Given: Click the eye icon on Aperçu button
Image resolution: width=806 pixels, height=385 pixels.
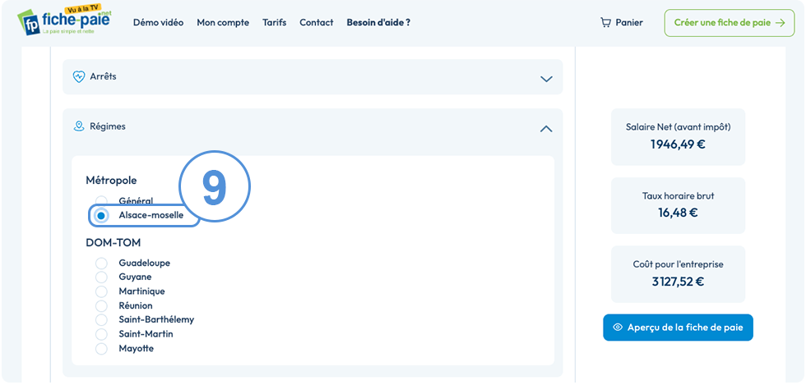Looking at the screenshot, I should coord(618,328).
